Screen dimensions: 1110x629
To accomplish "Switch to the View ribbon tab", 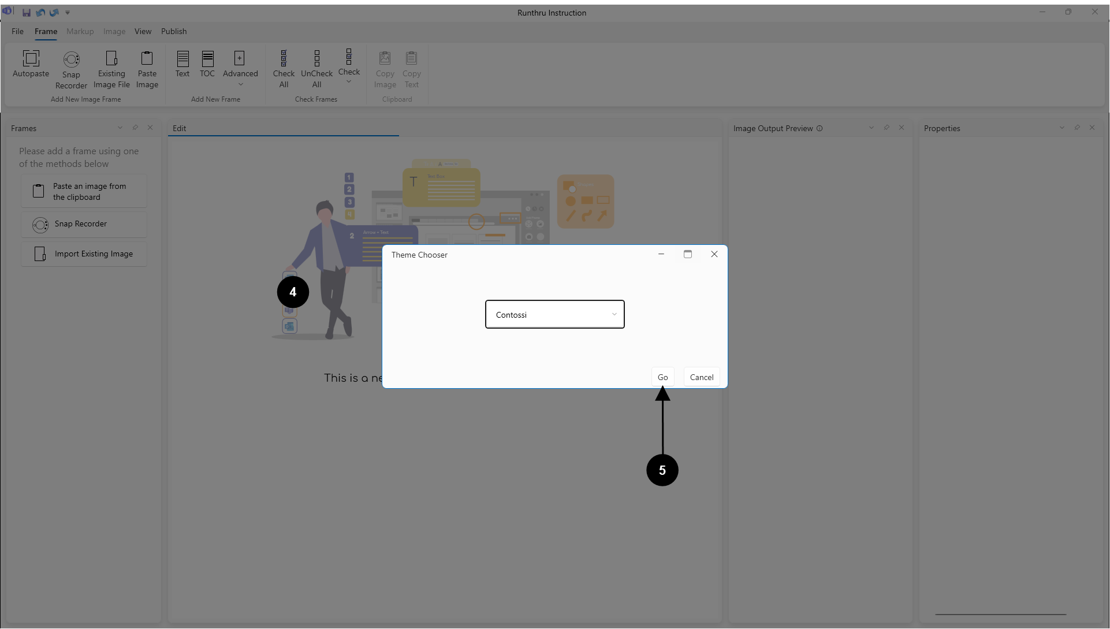I will point(143,31).
